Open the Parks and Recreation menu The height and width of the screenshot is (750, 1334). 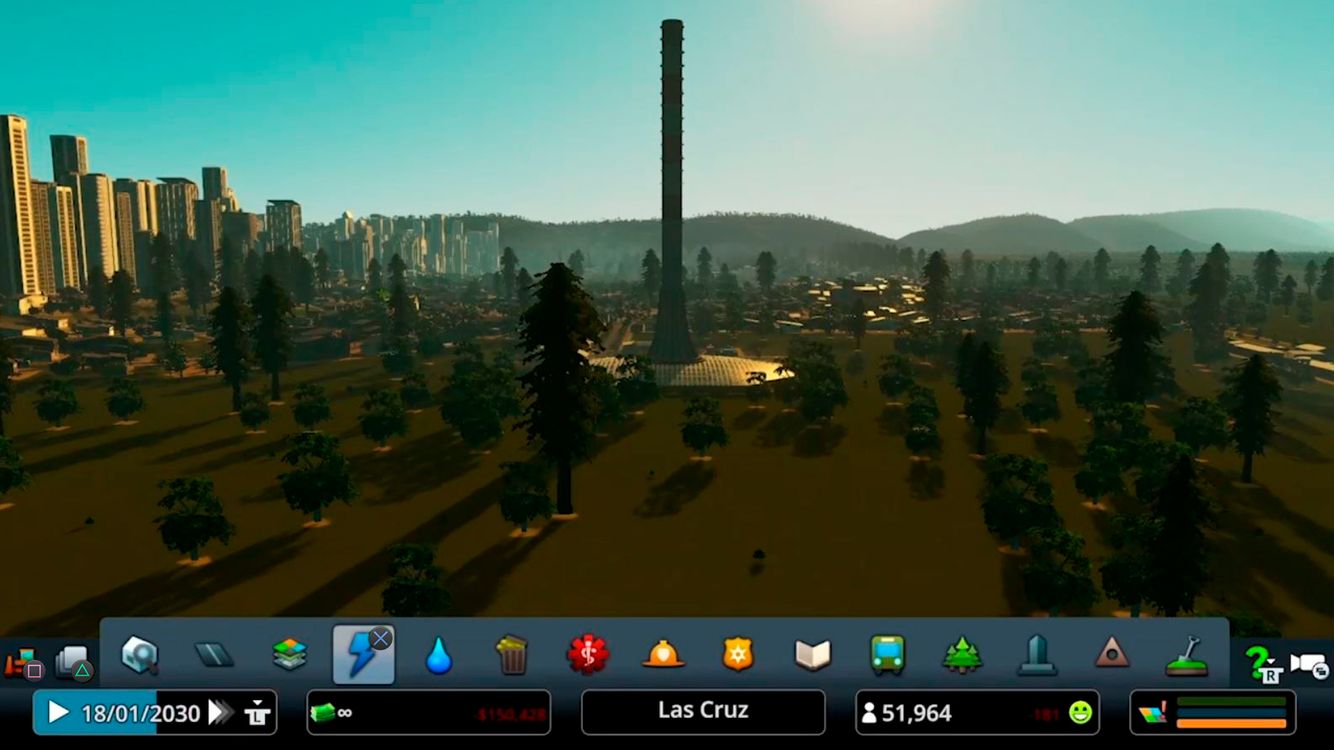(961, 653)
